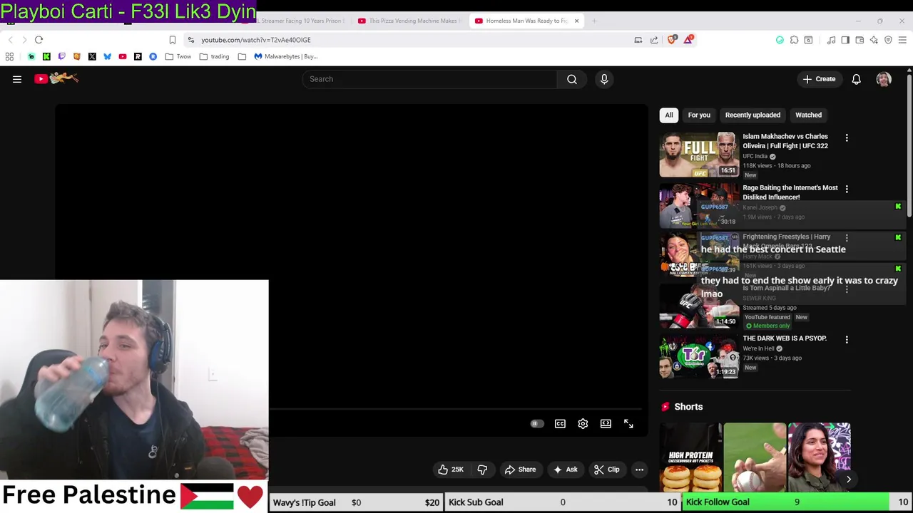The image size is (913, 513).
Task: Open the Malwarebytes bookmark link
Action: (285, 56)
